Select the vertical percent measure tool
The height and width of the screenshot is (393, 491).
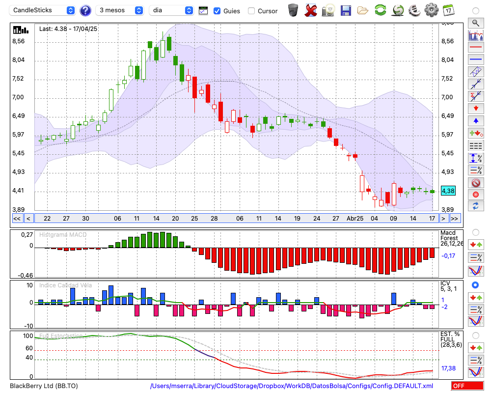(476, 158)
